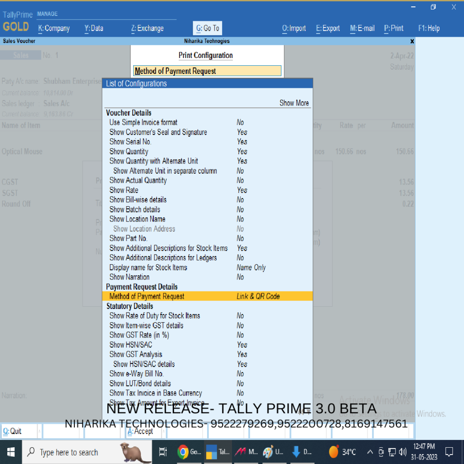Screen dimensions: 464x464
Task: Toggle Show Serial No. option
Action: [207, 142]
